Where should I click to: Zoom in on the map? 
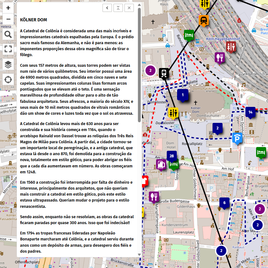coord(8,8)
